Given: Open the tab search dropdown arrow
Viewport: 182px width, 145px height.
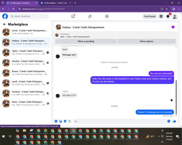Looking at the screenshot, I should pos(3,3).
